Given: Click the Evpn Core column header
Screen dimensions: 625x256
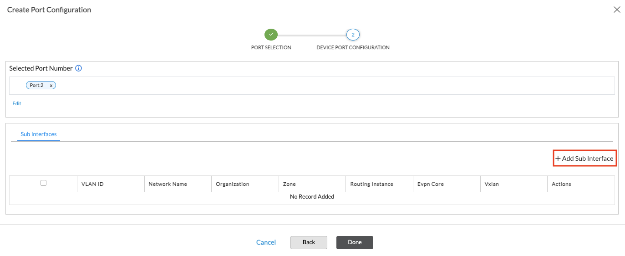Looking at the screenshot, I should coord(430,184).
